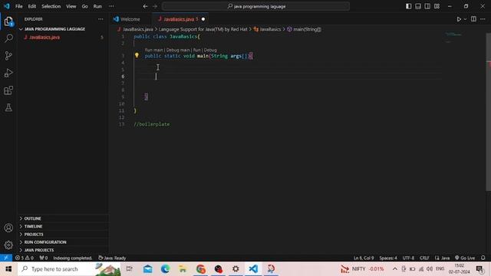Open the Go menu

pyautogui.click(x=84, y=6)
